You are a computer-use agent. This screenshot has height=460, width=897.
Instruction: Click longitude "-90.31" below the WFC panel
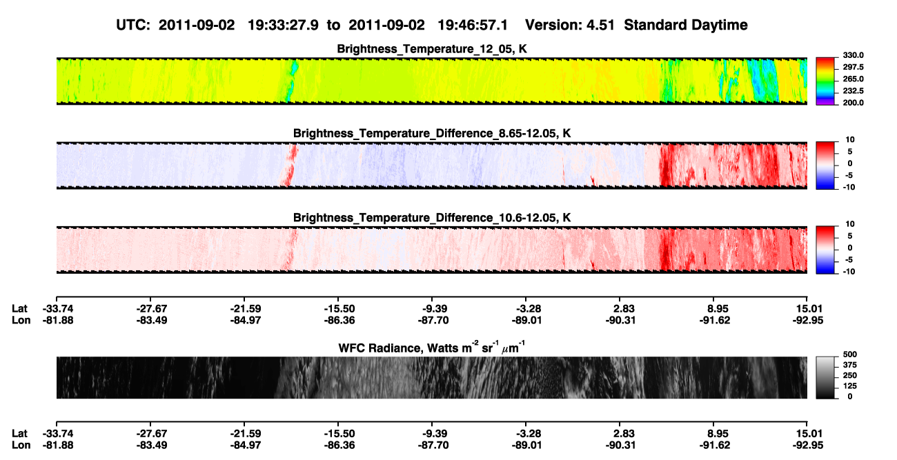click(x=620, y=444)
